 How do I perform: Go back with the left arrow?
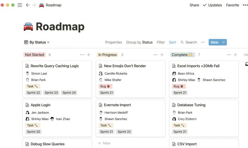pyautogui.click(x=28, y=5)
